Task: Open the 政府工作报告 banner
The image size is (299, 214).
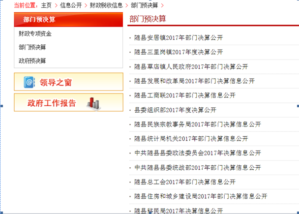Action: tap(68, 103)
